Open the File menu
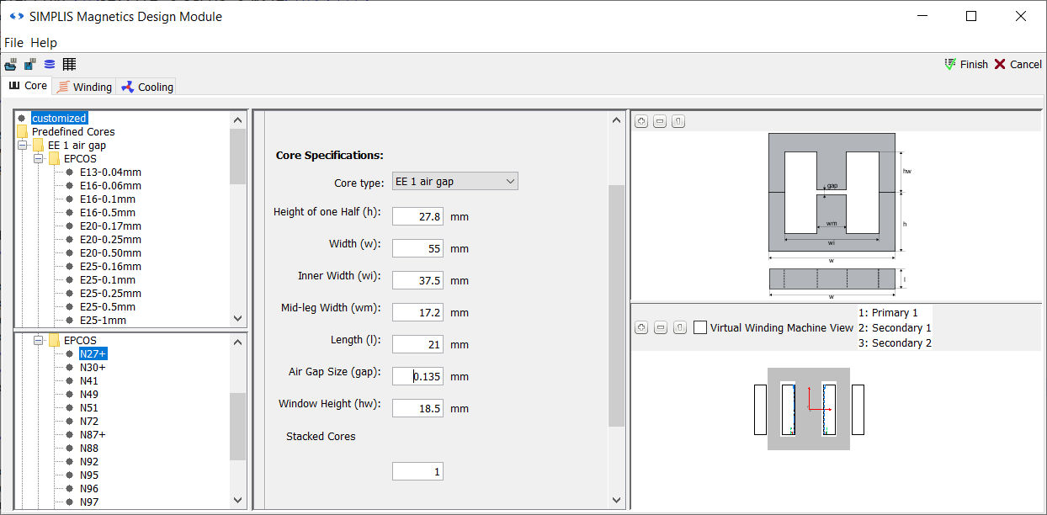This screenshot has width=1047, height=515. [x=13, y=43]
